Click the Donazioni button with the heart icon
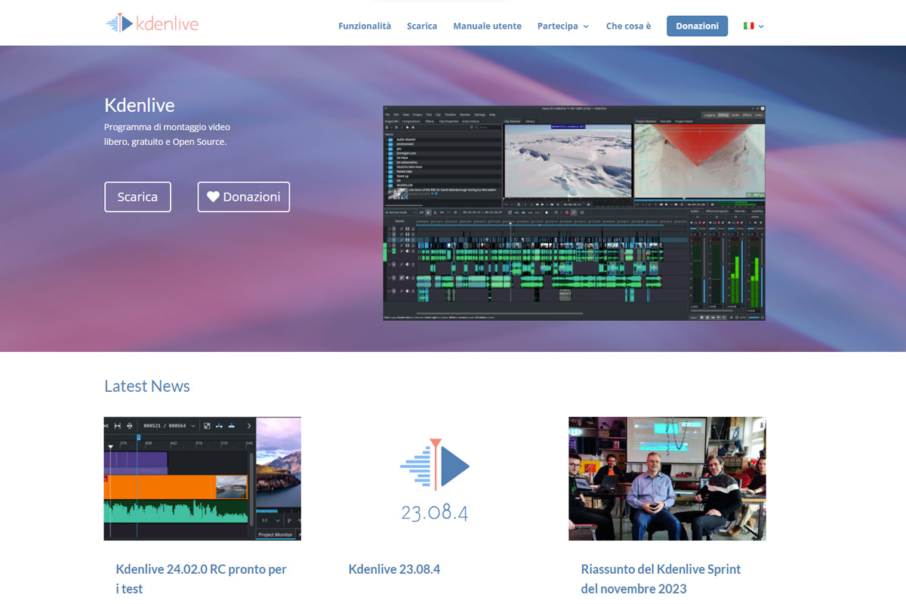 coord(243,197)
